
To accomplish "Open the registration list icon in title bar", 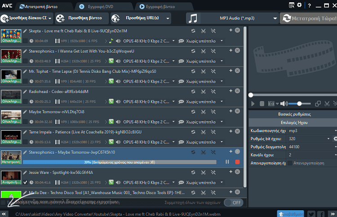I will [x=292, y=5].
